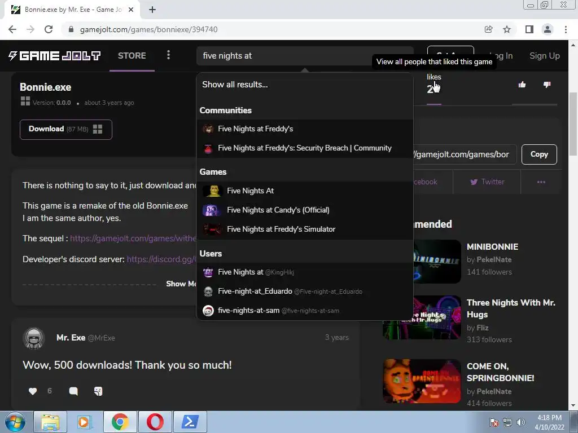This screenshot has height=433, width=578.
Task: Bookmark this page with the star
Action: tap(507, 29)
